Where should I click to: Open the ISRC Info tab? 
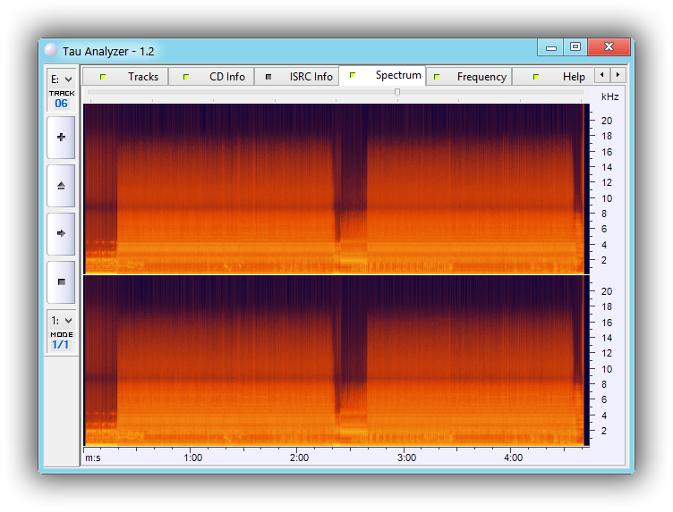click(297, 77)
